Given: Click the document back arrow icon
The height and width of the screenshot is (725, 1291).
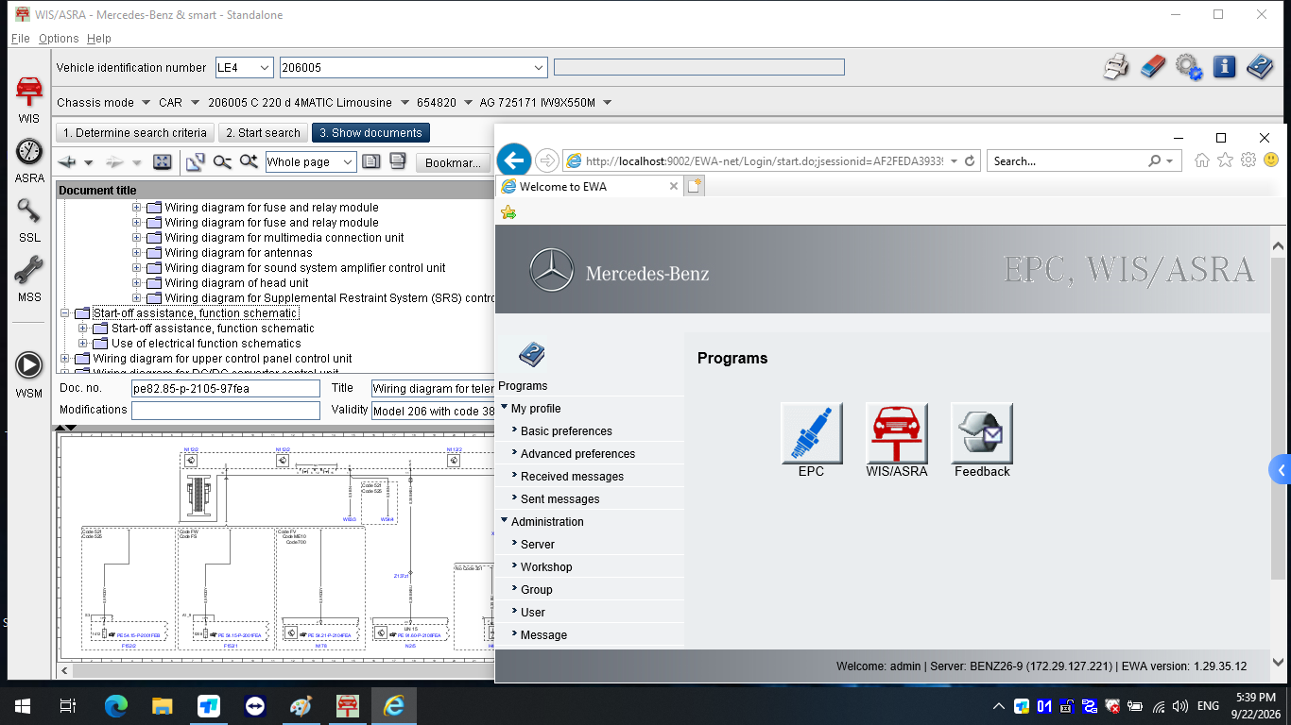Looking at the screenshot, I should 68,162.
